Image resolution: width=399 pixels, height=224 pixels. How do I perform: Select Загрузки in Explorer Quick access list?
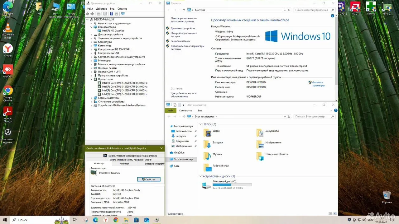click(x=181, y=136)
